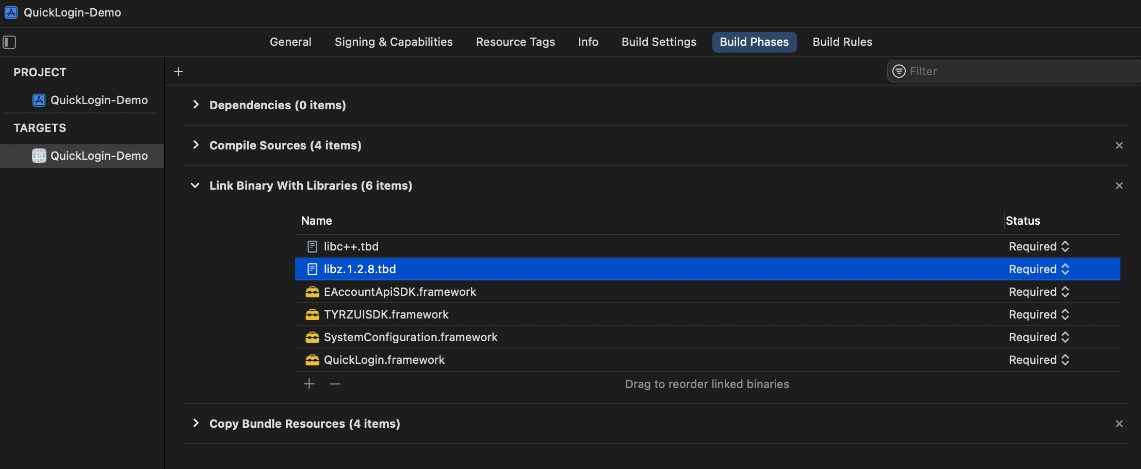Delete the Compile Sources phase
Viewport: 1141px width, 469px height.
point(1119,145)
